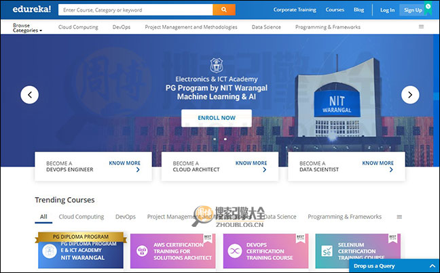Viewport: 440px width, 273px height.
Task: Open the edureka! logo home link
Action: pyautogui.click(x=32, y=9)
